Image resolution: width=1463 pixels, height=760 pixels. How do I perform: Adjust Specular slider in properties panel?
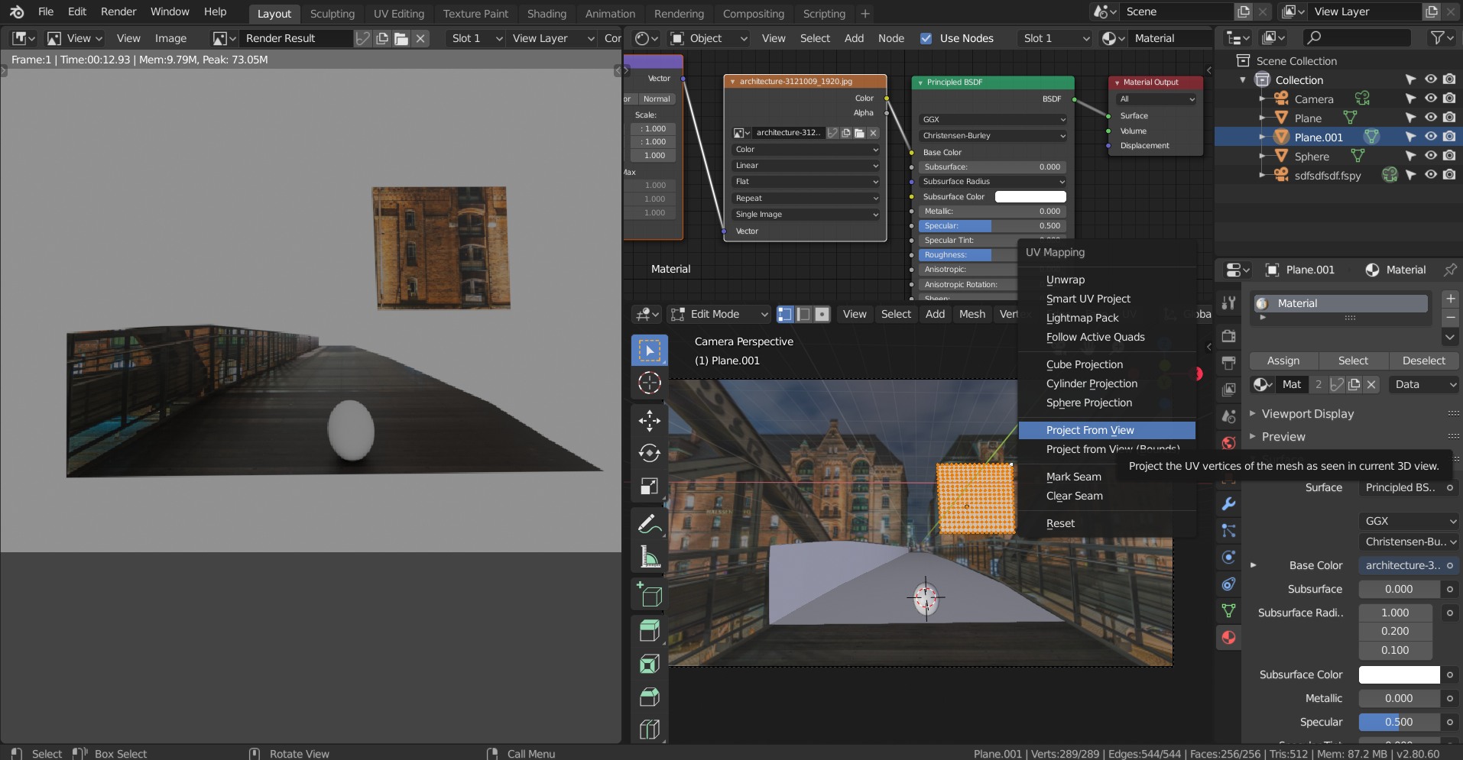[1399, 722]
